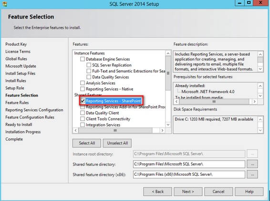Click disk space panel scroll up arrow
Screen dimensions: 270x201
pos(260,119)
